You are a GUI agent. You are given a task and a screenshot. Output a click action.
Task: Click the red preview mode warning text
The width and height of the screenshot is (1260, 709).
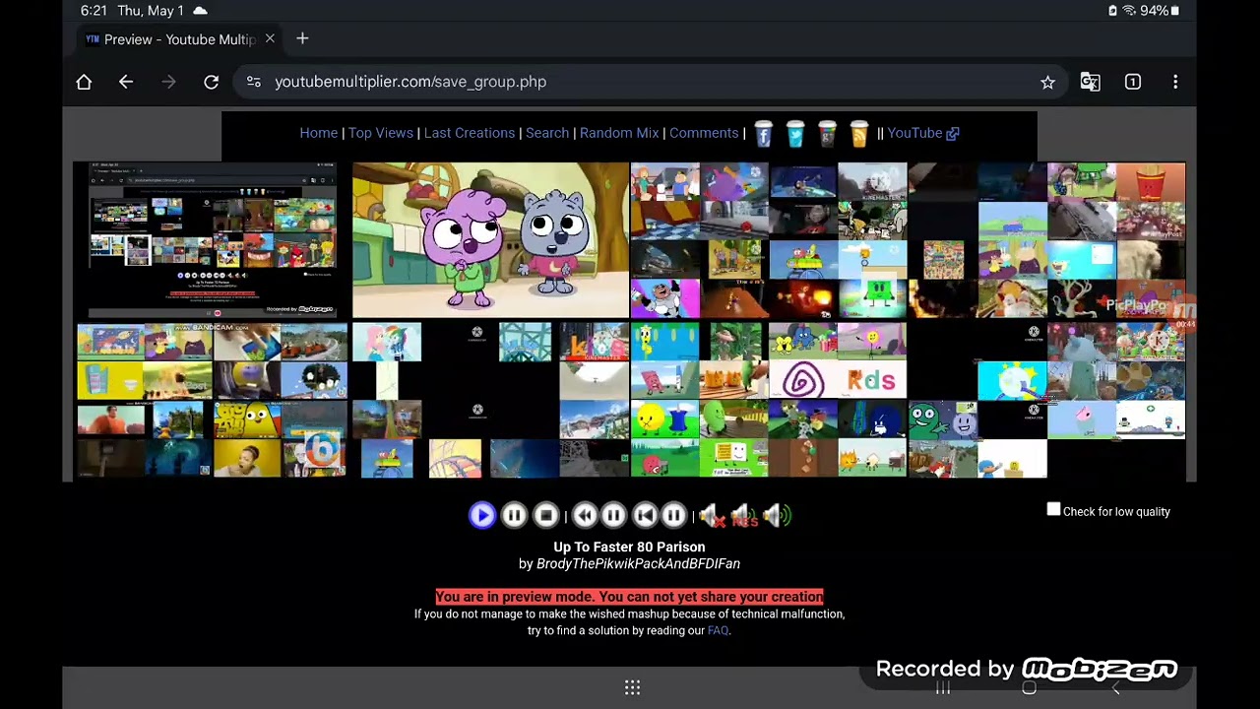tap(629, 597)
